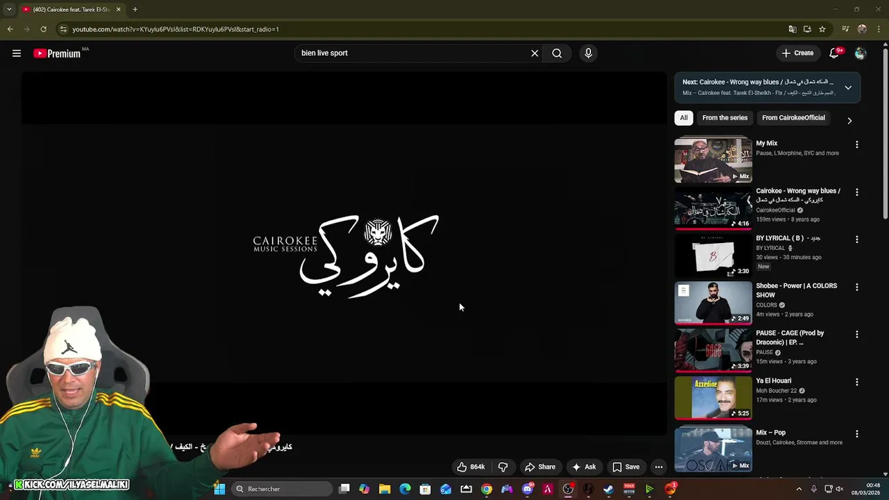Open options for Ya El Houari video
Image resolution: width=889 pixels, height=500 pixels.
tap(856, 382)
